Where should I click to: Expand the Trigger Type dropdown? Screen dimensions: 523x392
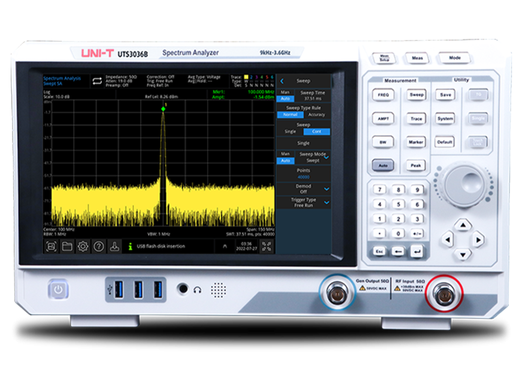tap(326, 203)
